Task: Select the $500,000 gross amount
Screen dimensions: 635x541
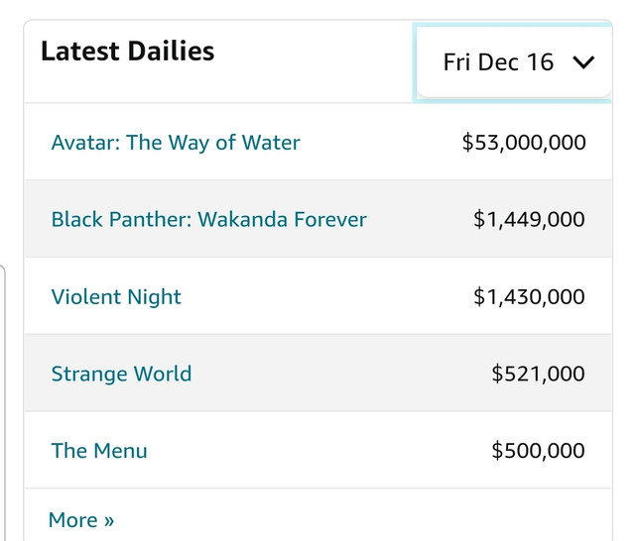Action: (538, 451)
